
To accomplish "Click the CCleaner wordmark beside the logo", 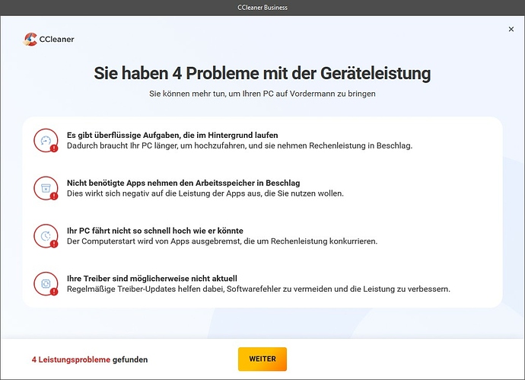I will (56, 39).
